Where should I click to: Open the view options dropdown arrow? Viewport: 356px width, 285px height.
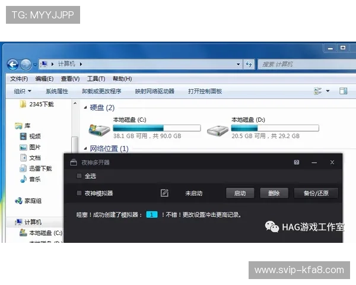point(328,91)
